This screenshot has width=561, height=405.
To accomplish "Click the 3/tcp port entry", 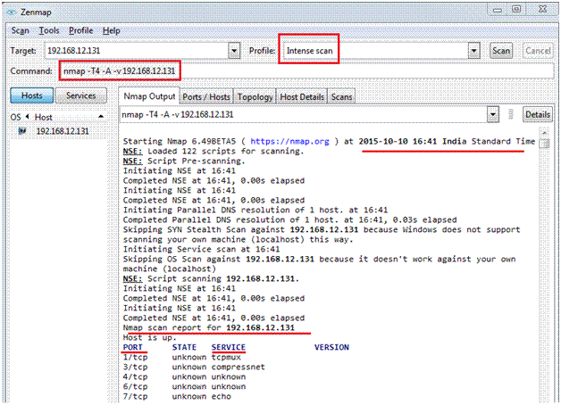I will (135, 367).
